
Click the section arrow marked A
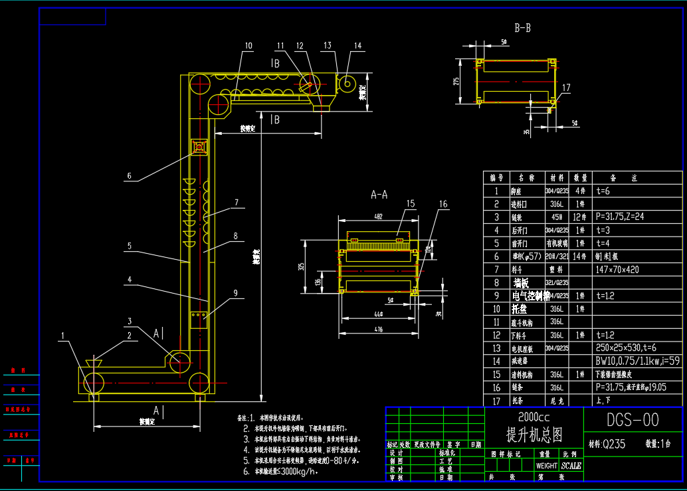(x=157, y=334)
